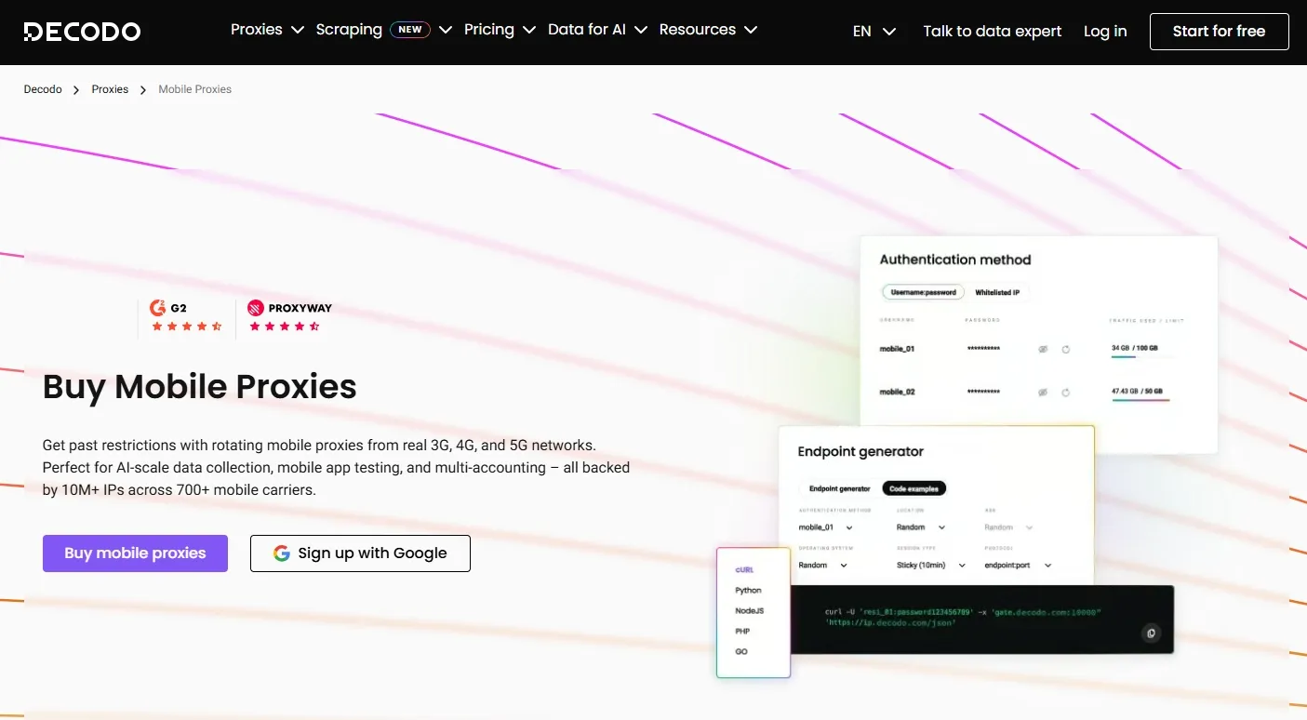Click the curl command code text
This screenshot has width=1307, height=720.
(x=963, y=617)
